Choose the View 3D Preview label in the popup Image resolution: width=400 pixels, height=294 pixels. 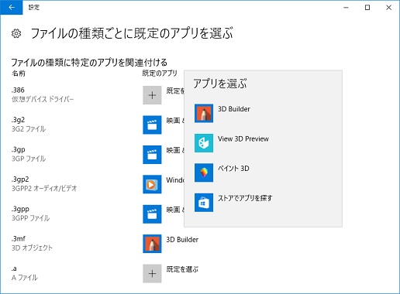coord(243,138)
